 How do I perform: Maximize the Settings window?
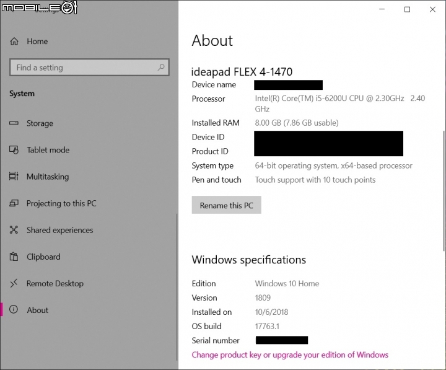[408, 9]
